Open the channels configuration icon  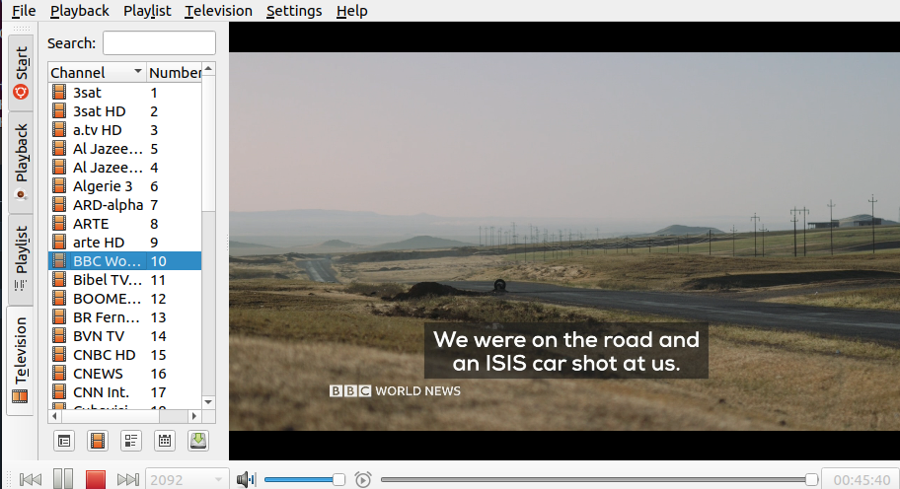tap(98, 441)
